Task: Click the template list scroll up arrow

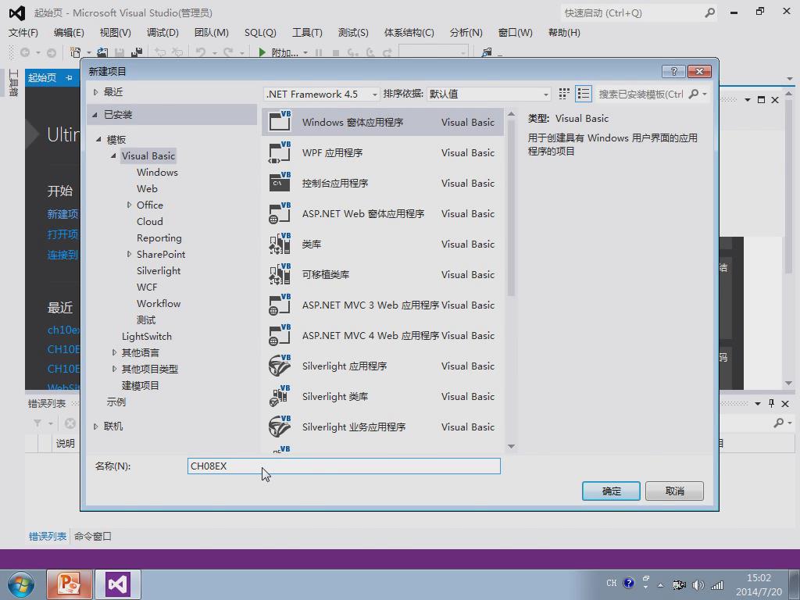Action: [x=511, y=114]
